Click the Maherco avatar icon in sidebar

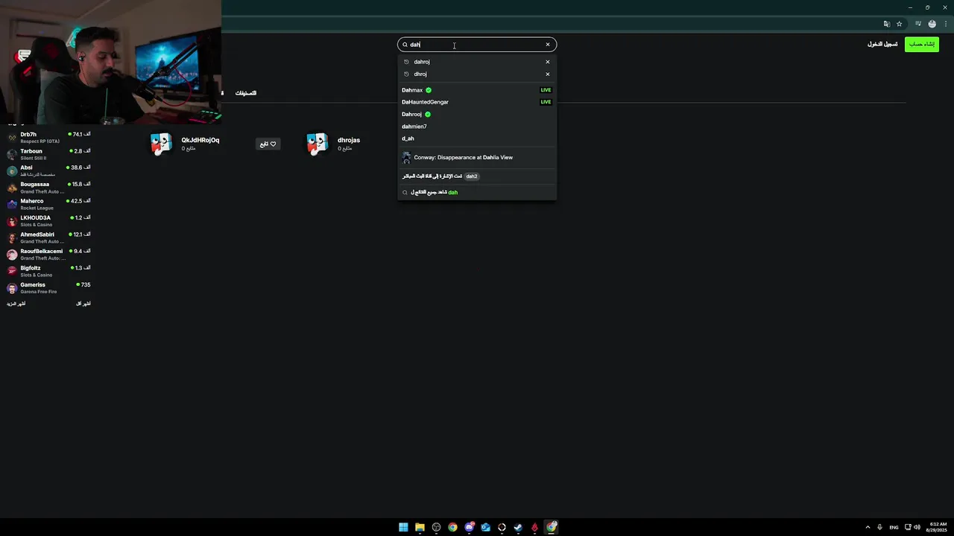12,205
